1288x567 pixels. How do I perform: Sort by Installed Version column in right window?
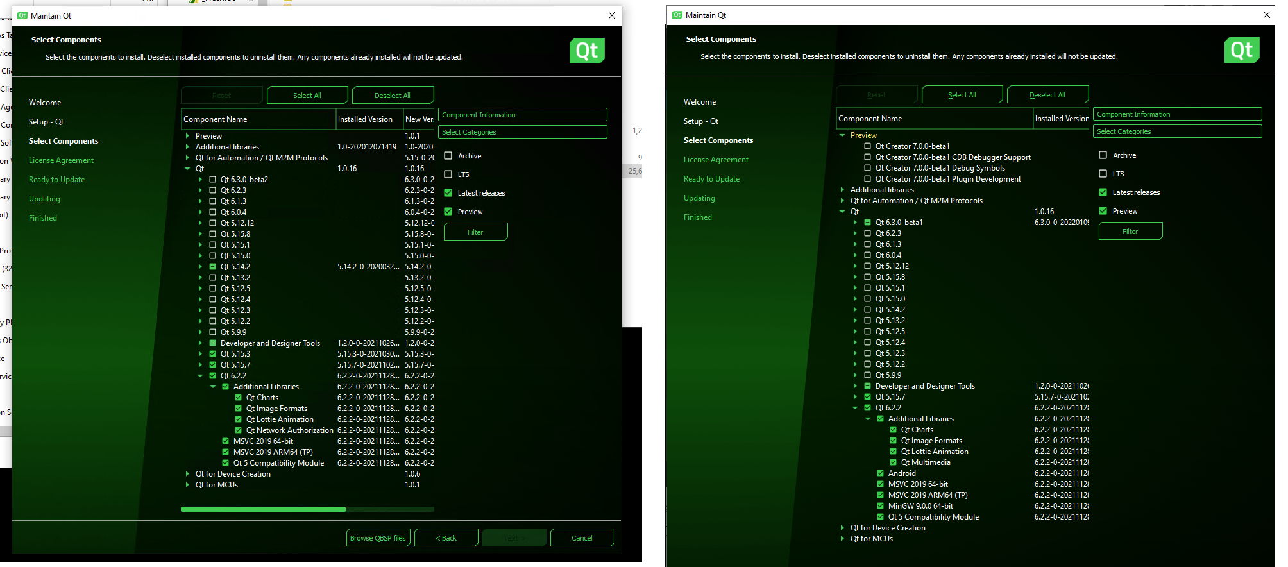(1061, 119)
